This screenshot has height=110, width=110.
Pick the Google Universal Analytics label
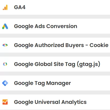pyautogui.click(x=50, y=102)
